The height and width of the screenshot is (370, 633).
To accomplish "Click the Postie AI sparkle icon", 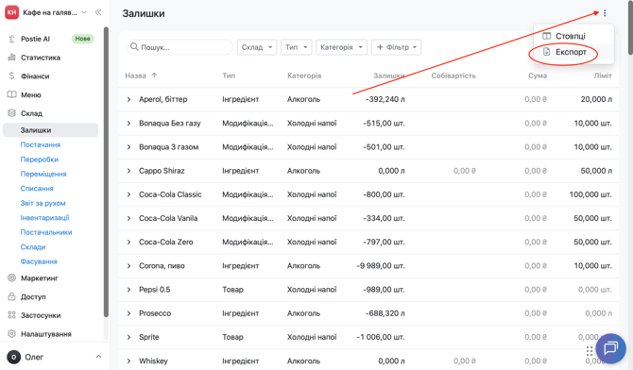I will [11, 39].
